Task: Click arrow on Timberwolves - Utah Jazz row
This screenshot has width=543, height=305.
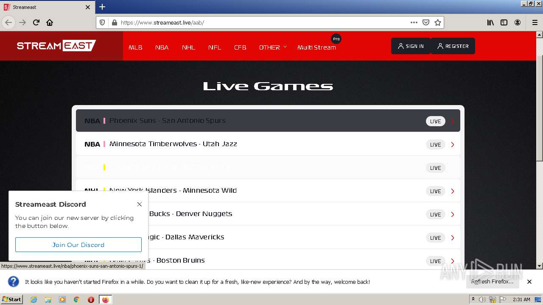Action: coord(453,145)
